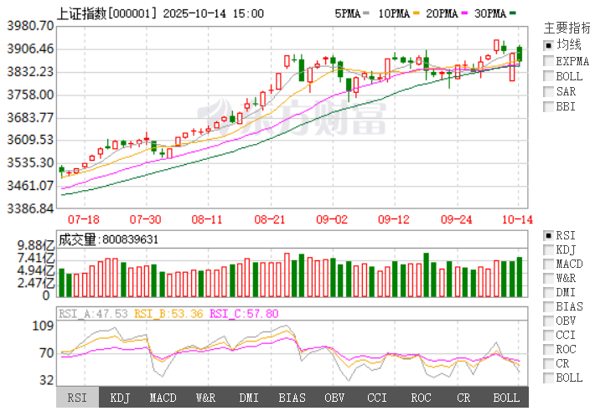Image resolution: width=590 pixels, height=411 pixels.
Task: Tick the KDJ checkbox in right list
Action: 548,249
